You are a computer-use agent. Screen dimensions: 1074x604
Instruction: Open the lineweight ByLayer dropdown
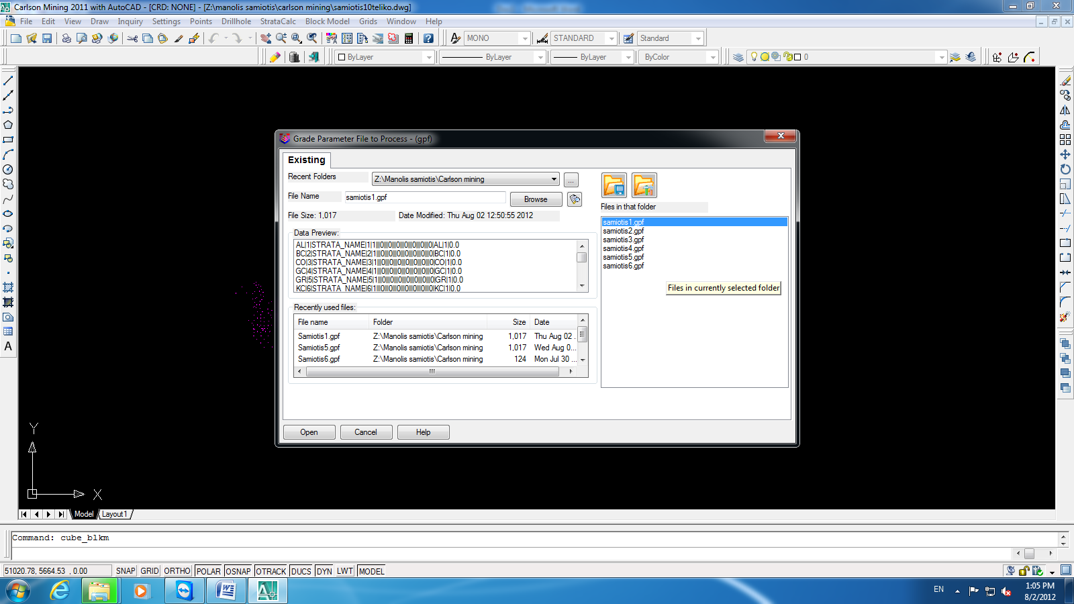click(x=628, y=57)
